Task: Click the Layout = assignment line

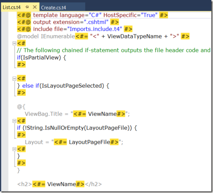Action: (74, 142)
